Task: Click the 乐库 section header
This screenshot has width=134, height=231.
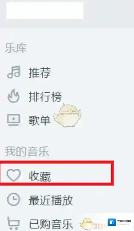Action: tap(16, 48)
